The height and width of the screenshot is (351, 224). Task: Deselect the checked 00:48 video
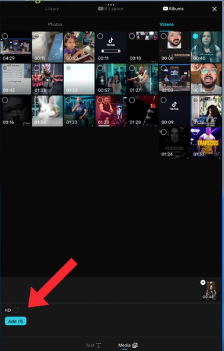coord(195,36)
